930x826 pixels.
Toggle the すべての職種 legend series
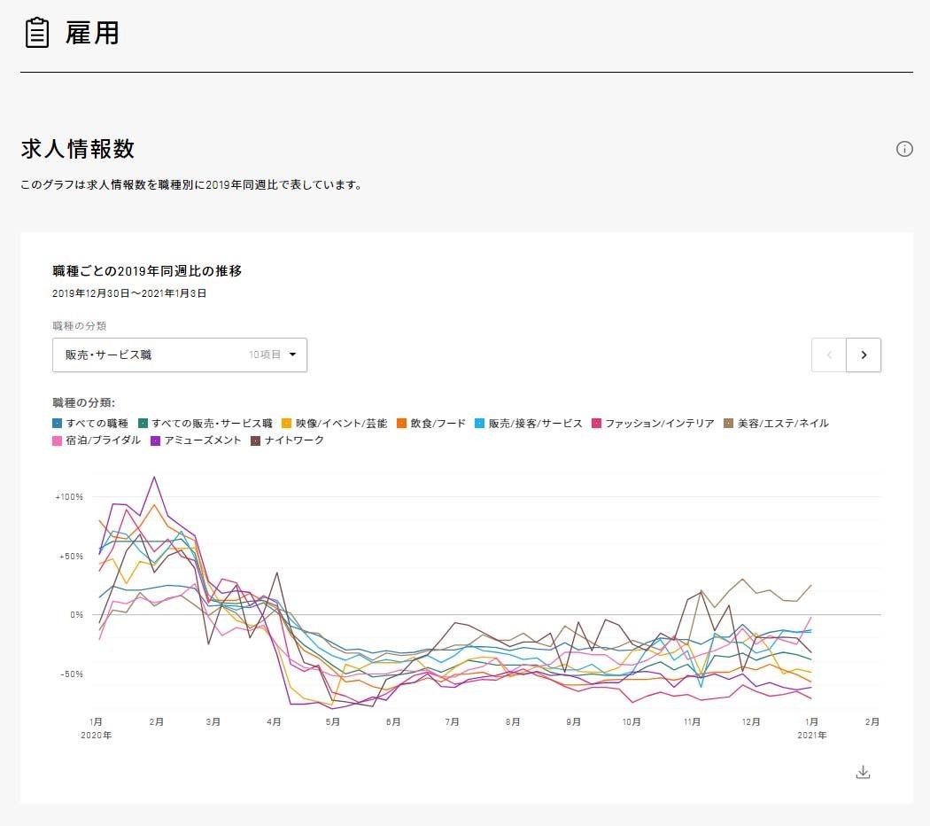[x=90, y=424]
